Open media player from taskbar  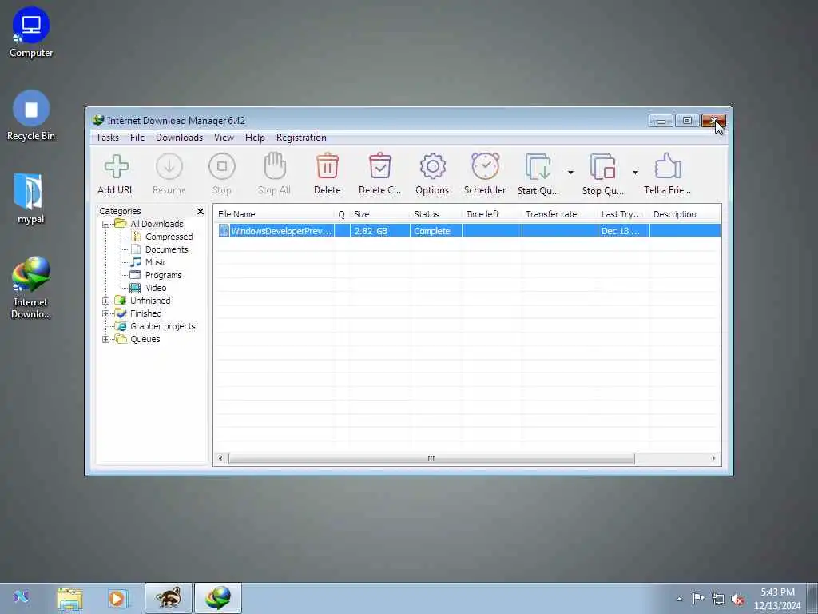pyautogui.click(x=118, y=598)
